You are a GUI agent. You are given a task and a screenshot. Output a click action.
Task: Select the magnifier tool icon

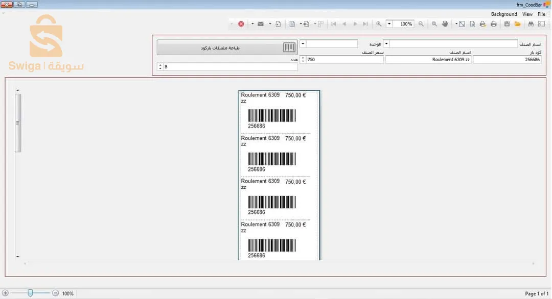pos(434,24)
